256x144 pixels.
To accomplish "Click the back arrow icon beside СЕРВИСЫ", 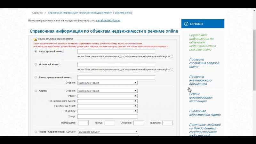I will pos(186,24).
